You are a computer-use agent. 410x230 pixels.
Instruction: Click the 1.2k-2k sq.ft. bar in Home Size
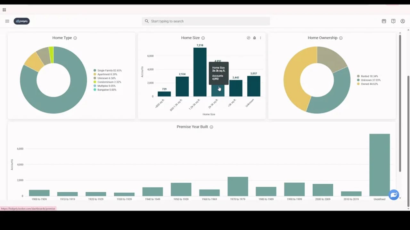(200, 72)
